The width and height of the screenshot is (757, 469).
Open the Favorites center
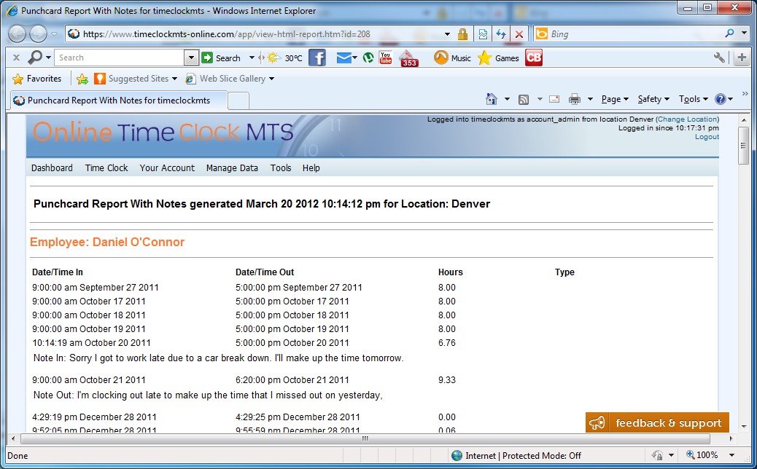37,79
